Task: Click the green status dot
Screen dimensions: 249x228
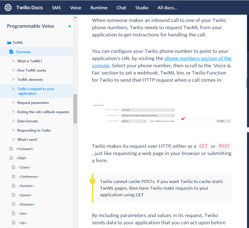Action: click(x=70, y=26)
